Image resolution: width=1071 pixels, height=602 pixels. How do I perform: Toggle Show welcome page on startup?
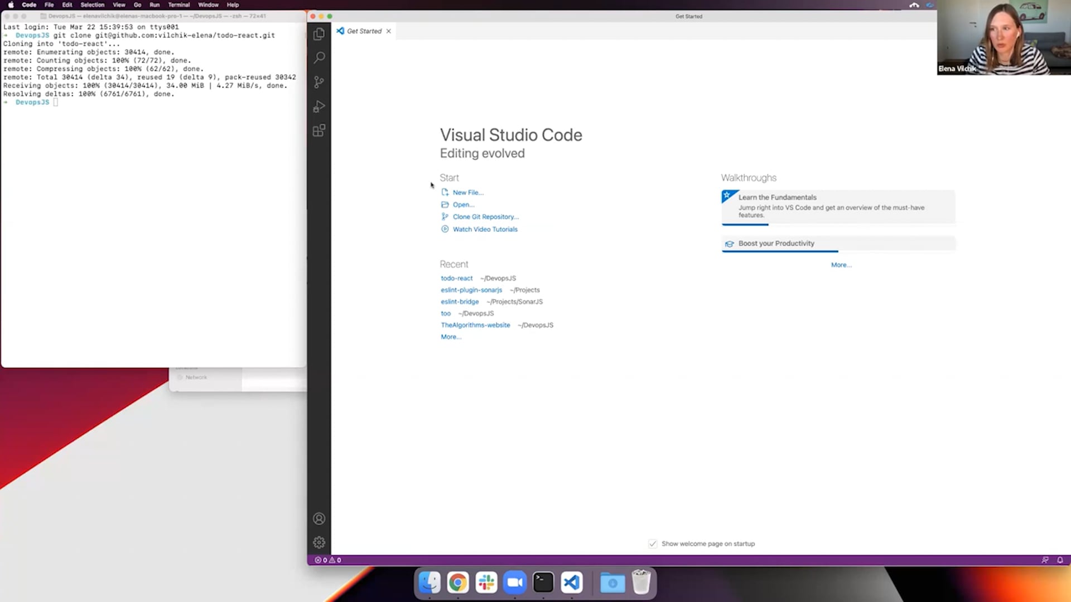(653, 543)
